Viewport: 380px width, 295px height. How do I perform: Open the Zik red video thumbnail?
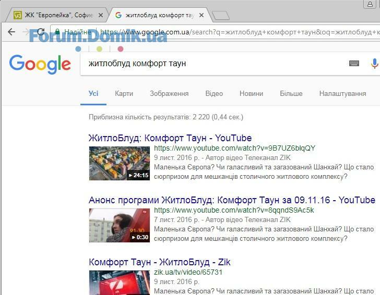click(120, 282)
